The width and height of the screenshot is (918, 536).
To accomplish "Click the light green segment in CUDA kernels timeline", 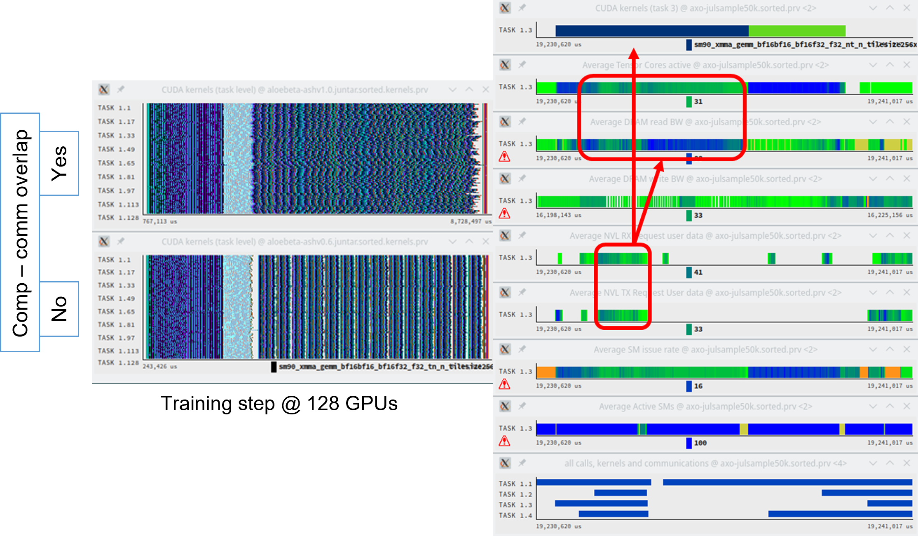I will (797, 31).
